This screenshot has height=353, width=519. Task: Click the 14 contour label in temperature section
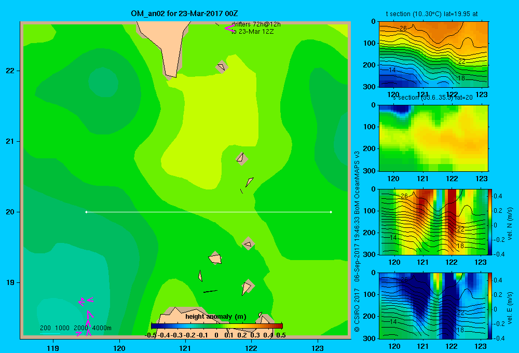coord(392,70)
